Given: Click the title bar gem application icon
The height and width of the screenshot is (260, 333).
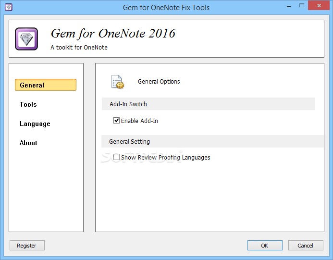Looking at the screenshot, I should click(9, 7).
